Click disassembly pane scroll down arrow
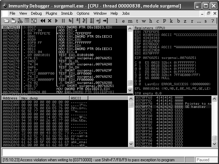 pos(130,90)
